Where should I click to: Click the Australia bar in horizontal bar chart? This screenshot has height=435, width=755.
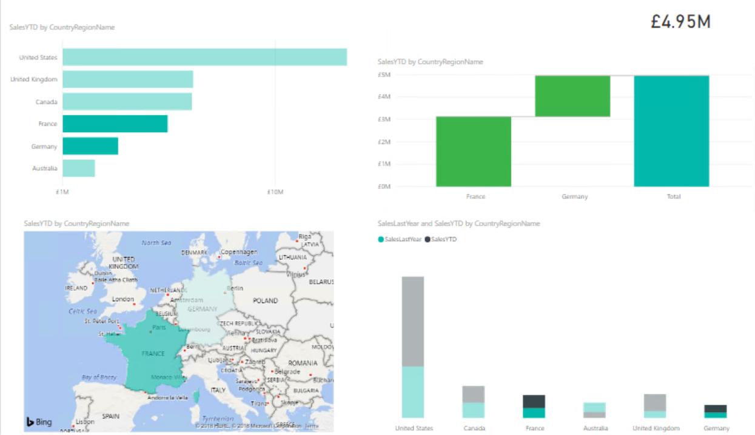click(79, 168)
